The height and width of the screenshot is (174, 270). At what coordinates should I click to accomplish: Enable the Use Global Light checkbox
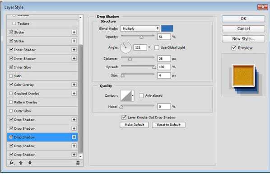click(157, 47)
